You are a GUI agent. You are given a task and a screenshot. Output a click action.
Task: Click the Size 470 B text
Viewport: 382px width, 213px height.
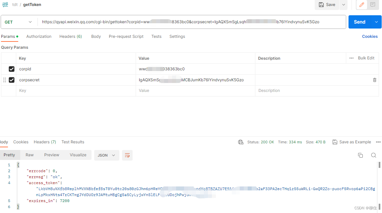[x=315, y=142]
